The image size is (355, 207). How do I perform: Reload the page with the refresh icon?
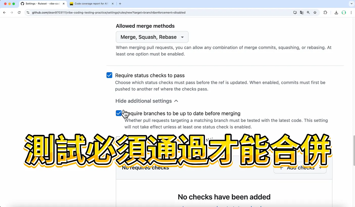[19, 12]
